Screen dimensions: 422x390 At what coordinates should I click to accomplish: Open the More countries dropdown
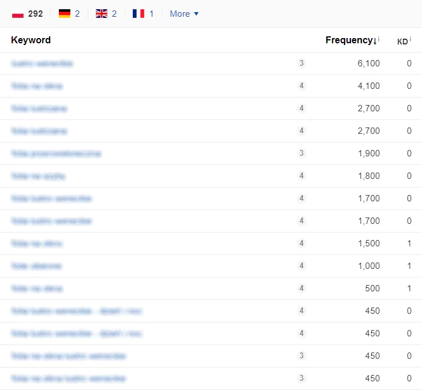click(x=184, y=14)
